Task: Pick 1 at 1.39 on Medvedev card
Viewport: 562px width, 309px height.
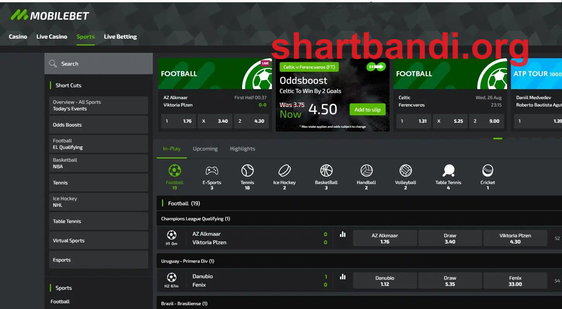Action: [x=538, y=121]
